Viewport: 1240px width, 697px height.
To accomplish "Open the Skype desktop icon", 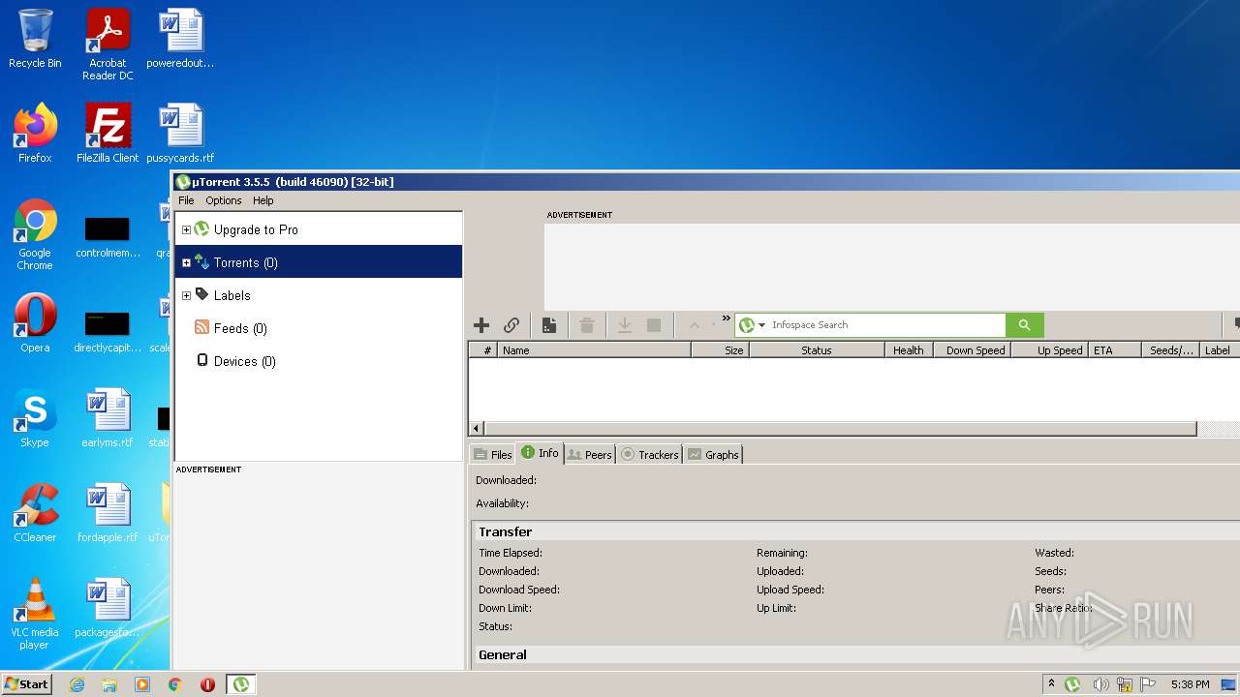I will coord(35,418).
